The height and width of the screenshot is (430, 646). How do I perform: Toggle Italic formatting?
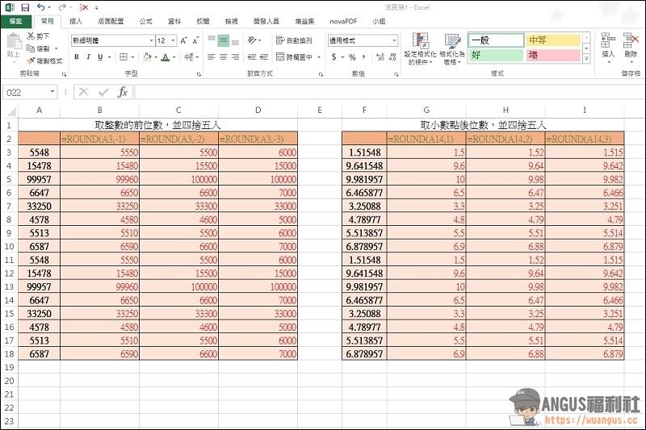[x=88, y=57]
